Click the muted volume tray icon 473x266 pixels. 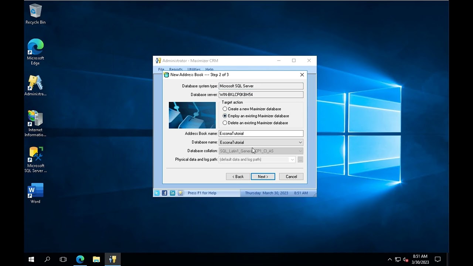[x=405, y=259]
